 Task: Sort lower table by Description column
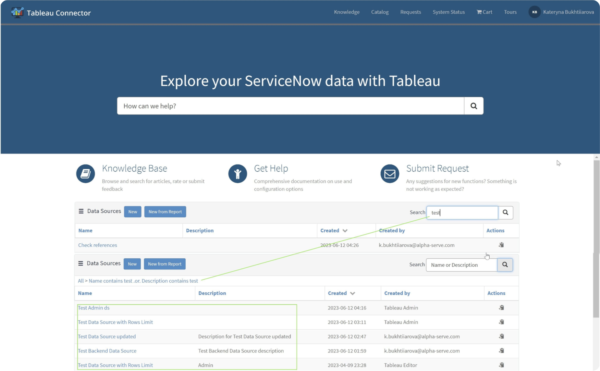[212, 293]
